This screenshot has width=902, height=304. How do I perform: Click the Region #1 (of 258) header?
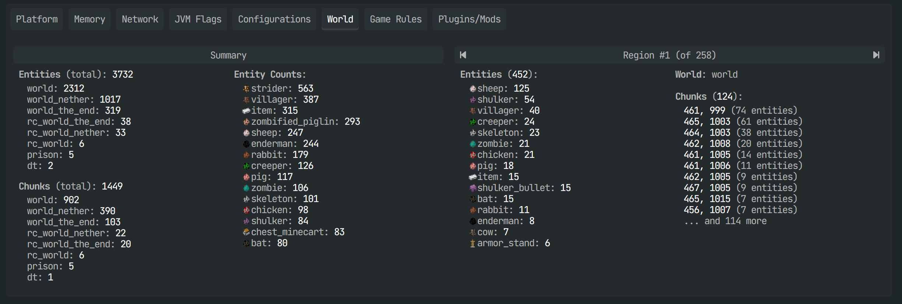click(x=669, y=55)
